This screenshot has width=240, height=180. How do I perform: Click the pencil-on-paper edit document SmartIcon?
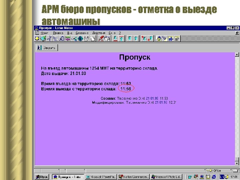pyautogui.click(x=86, y=39)
